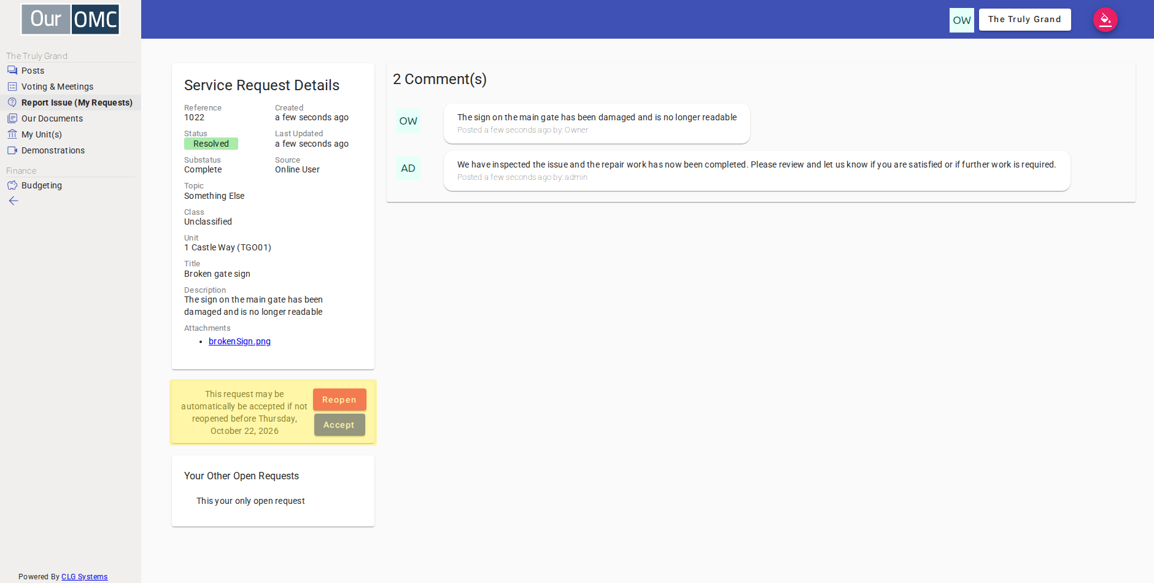Screen dimensions: 1154x583
Task: Click the Our OMC logo
Action: 71,19
